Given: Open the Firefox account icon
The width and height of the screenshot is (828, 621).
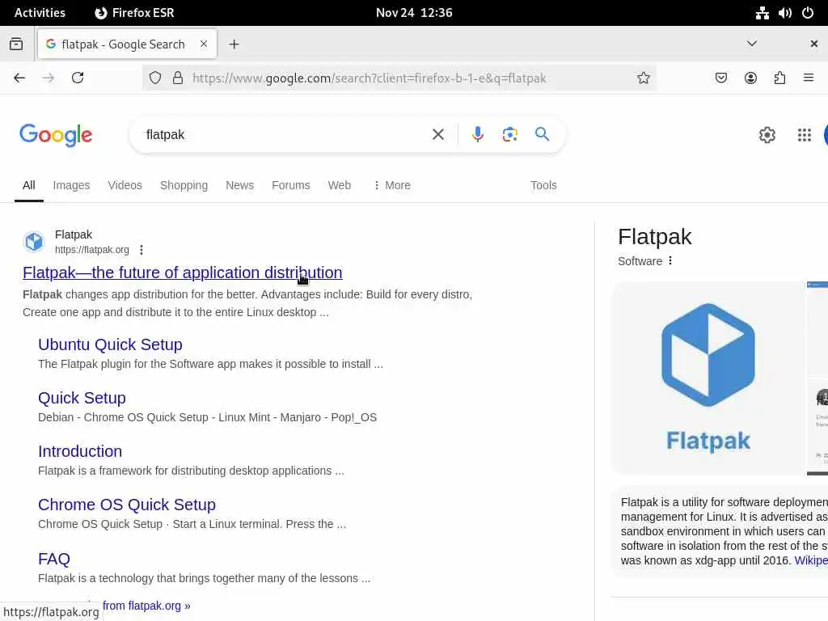Looking at the screenshot, I should coord(750,78).
